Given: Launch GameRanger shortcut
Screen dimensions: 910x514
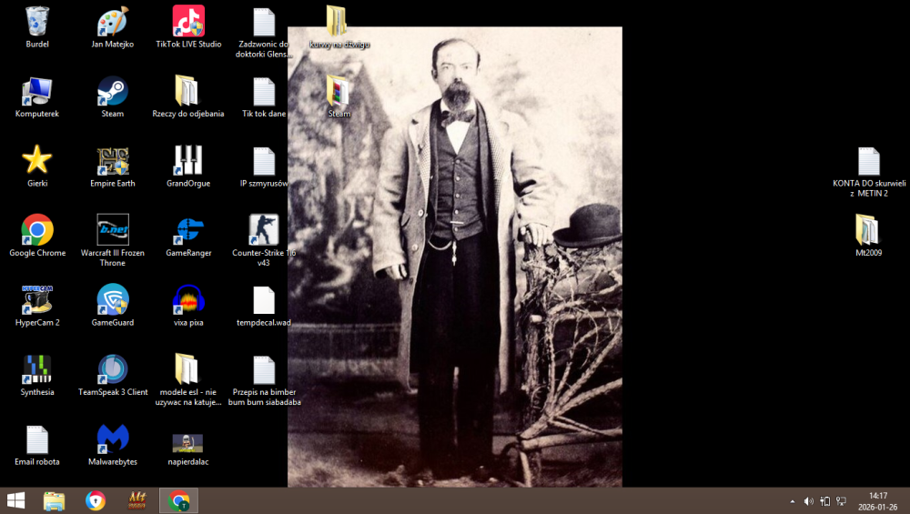Looking at the screenshot, I should pos(188,230).
